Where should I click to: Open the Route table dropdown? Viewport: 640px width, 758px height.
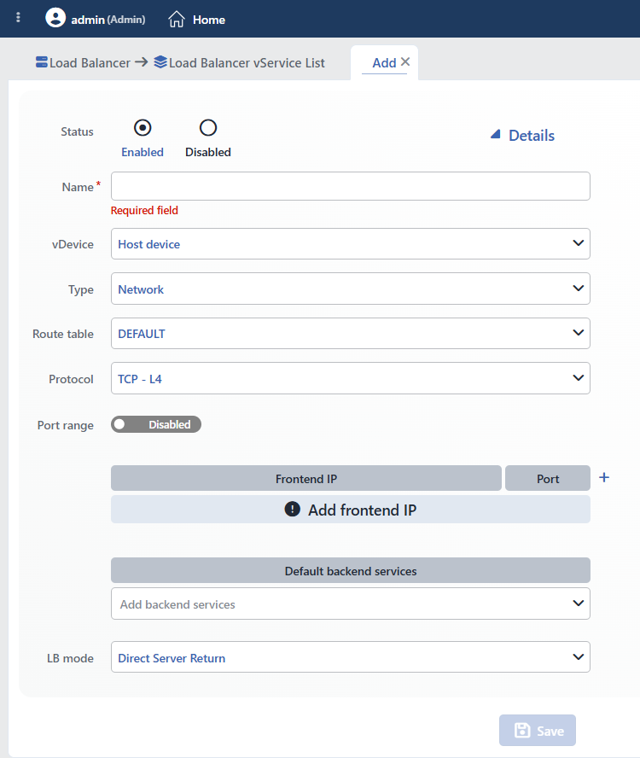click(351, 333)
